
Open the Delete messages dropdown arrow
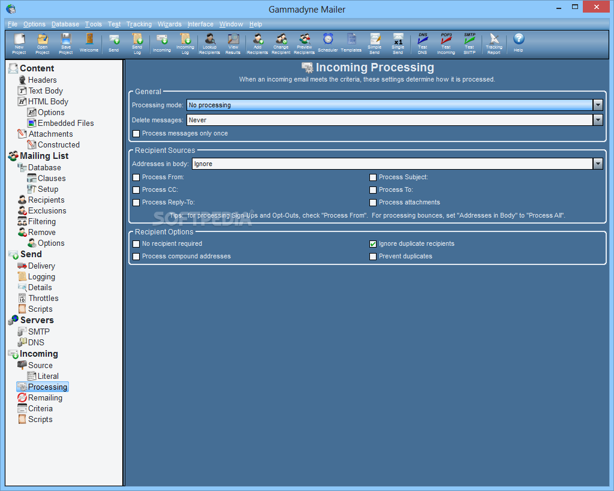click(x=598, y=120)
